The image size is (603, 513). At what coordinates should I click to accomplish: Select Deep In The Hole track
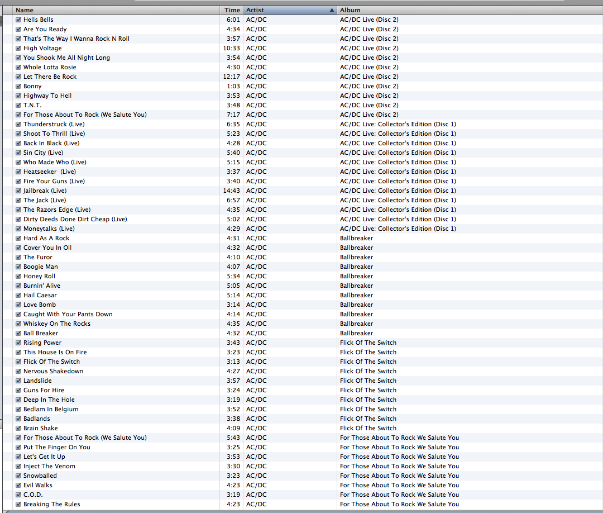(x=49, y=400)
